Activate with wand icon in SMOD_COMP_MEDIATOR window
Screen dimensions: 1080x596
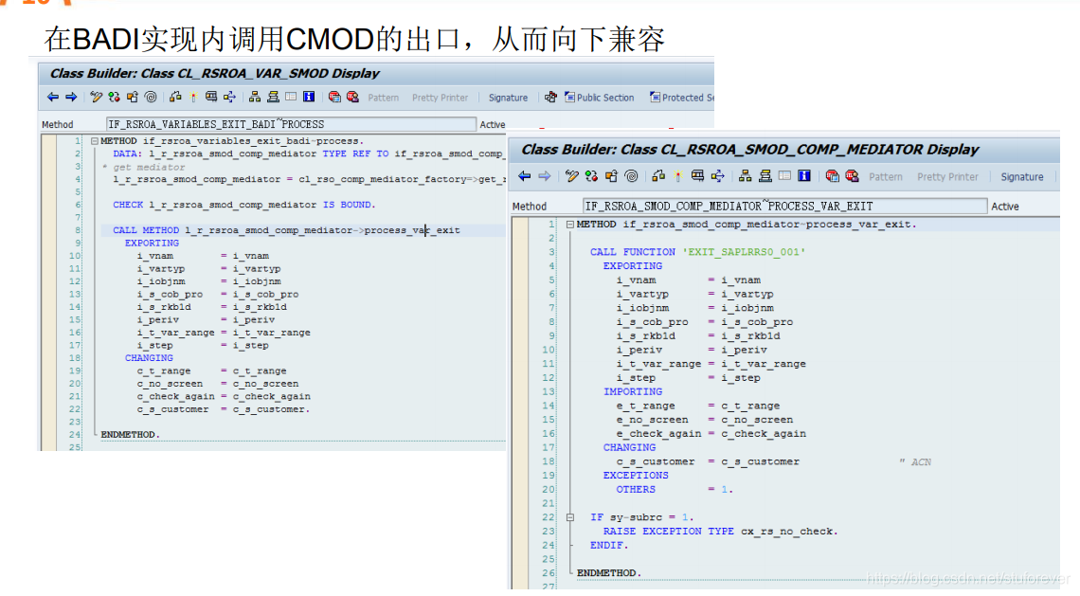677,176
